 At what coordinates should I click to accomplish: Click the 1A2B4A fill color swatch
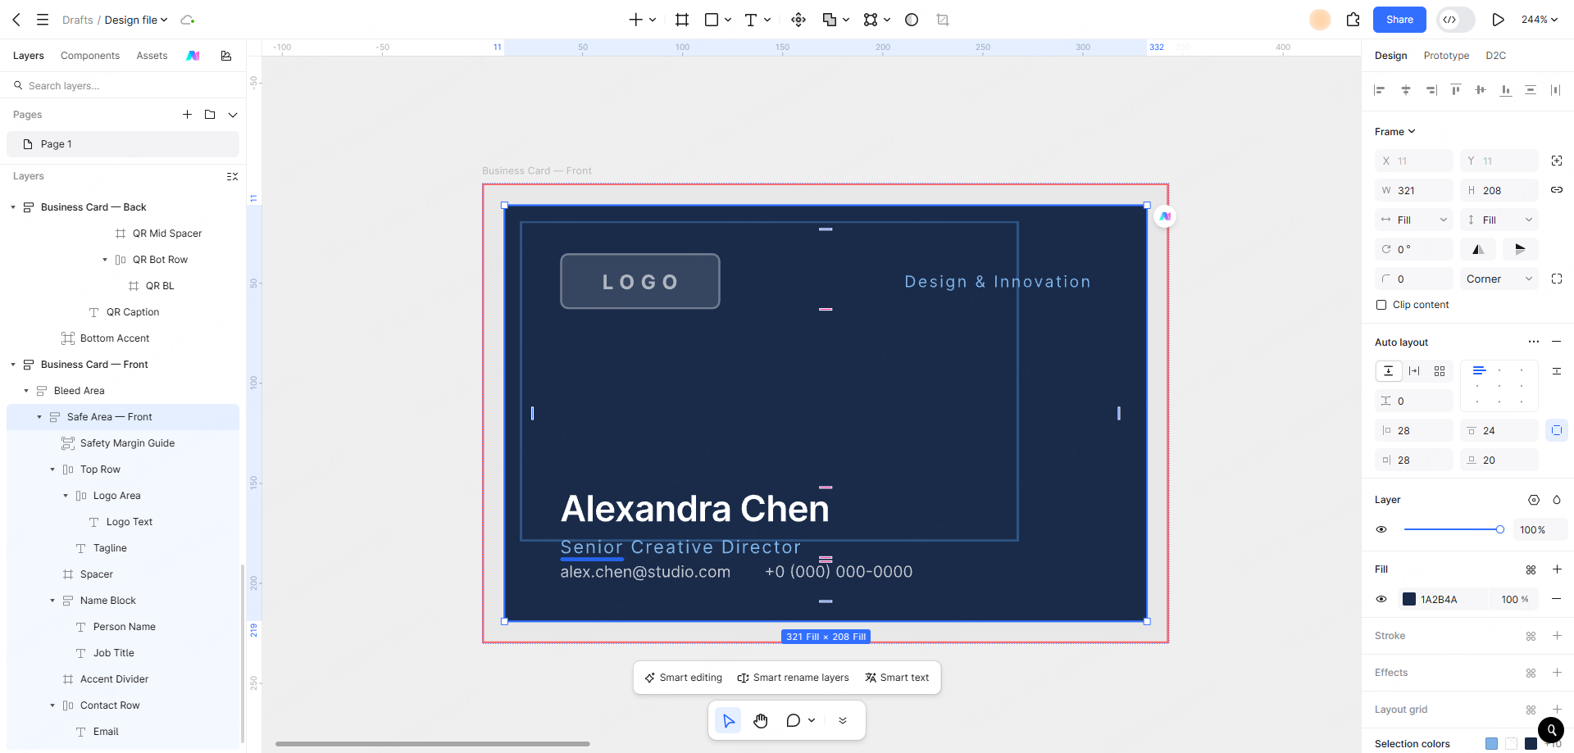pos(1409,599)
